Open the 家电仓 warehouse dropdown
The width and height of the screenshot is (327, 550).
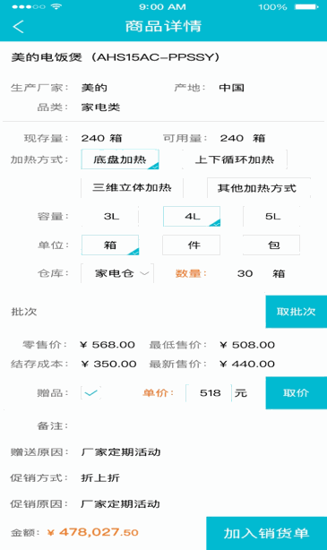click(117, 273)
